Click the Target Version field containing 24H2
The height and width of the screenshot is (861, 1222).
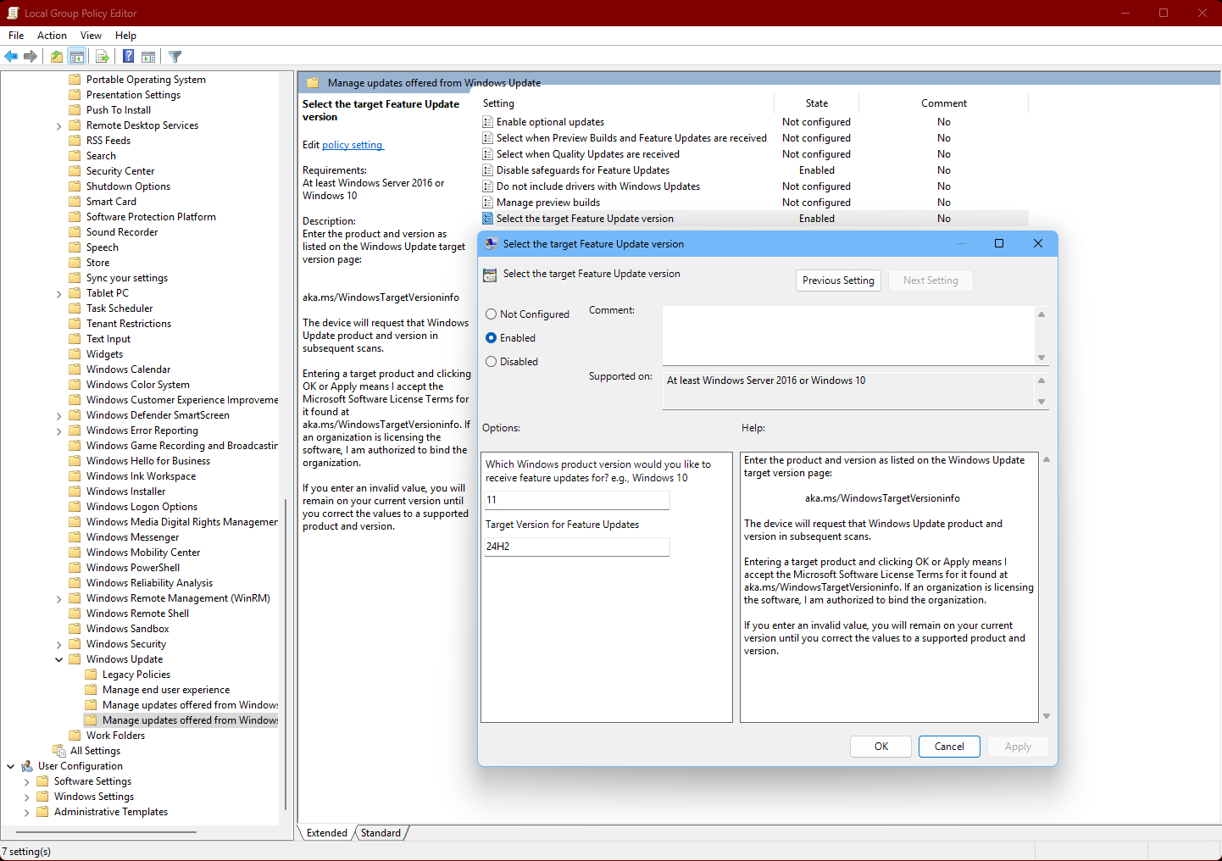[x=576, y=547]
